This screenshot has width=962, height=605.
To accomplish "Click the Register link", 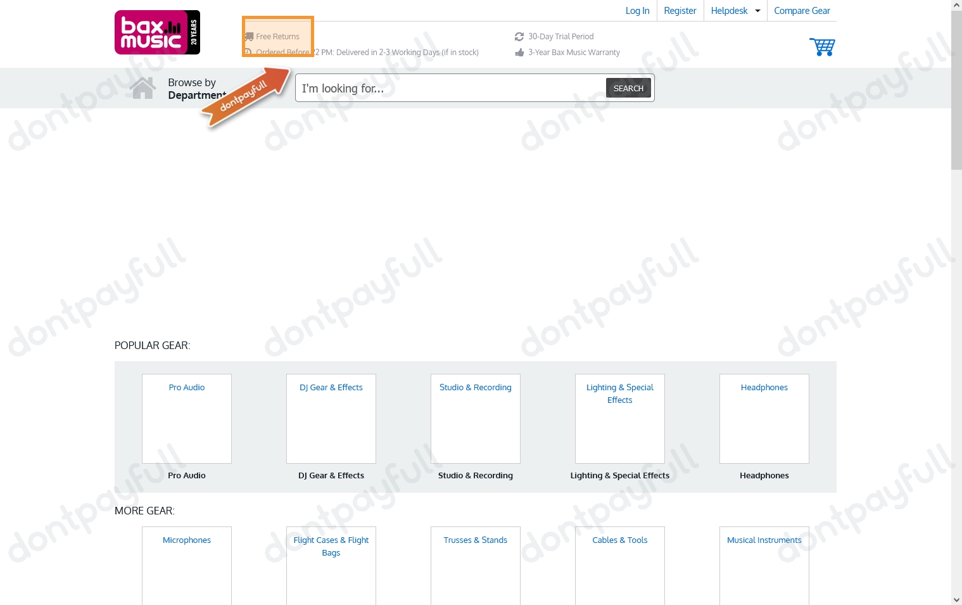I will point(680,11).
